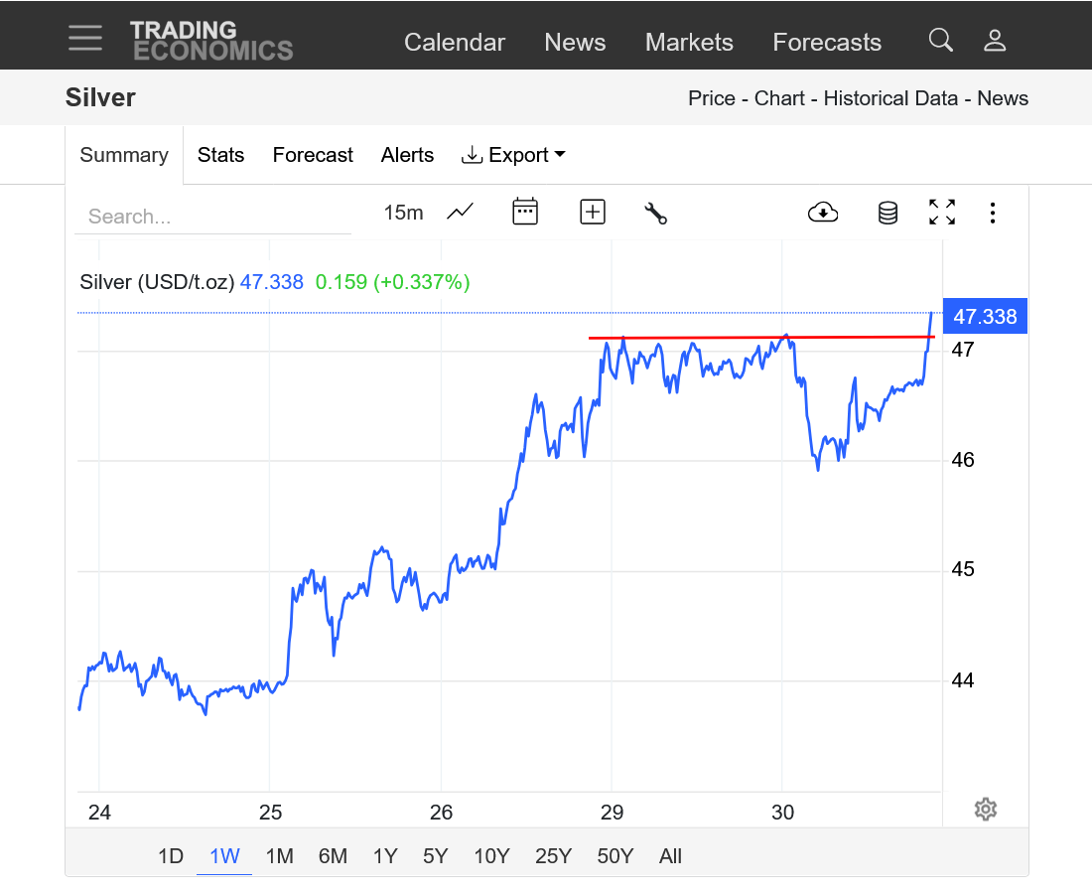Click the plus compare indicator icon
The height and width of the screenshot is (895, 1092).
click(x=593, y=212)
